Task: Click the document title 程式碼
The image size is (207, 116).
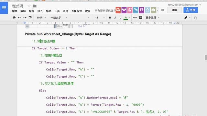Action: point(17,6)
